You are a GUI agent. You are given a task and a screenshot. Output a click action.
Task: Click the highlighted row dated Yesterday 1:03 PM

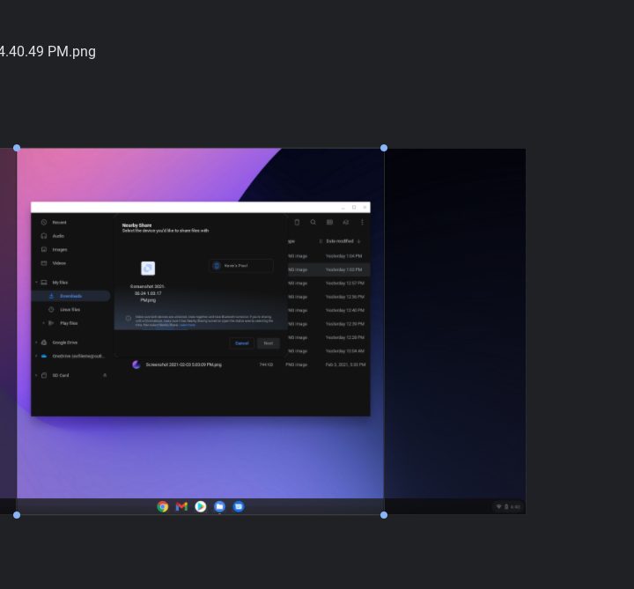pos(328,269)
